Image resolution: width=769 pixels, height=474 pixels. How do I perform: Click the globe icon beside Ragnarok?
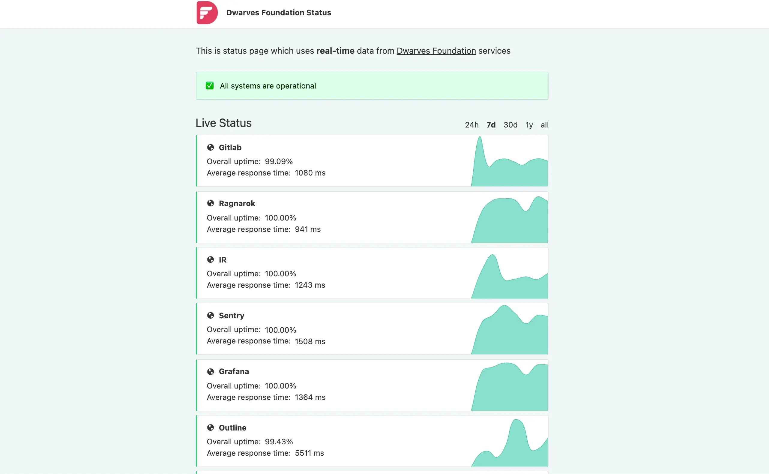pyautogui.click(x=211, y=203)
